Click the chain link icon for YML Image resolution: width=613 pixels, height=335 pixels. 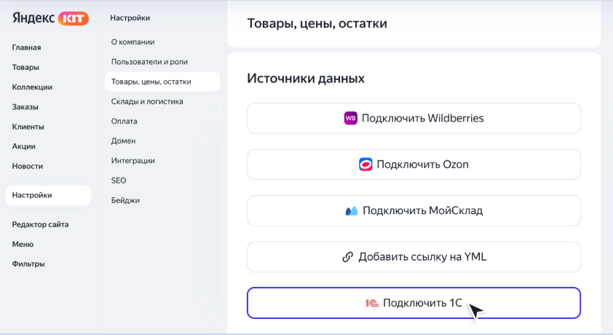[x=347, y=257]
